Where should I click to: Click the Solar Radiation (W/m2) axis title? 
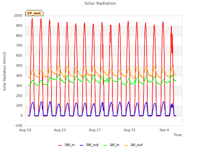click(4, 71)
